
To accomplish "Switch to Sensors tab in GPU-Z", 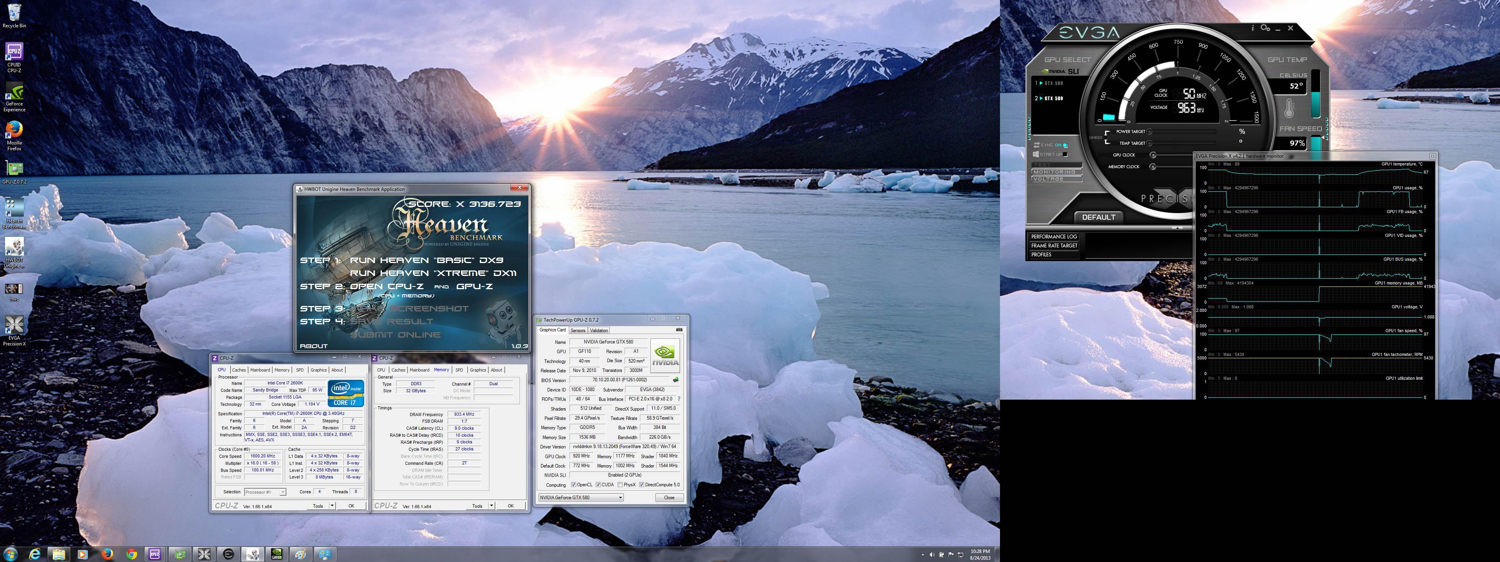I will point(578,331).
